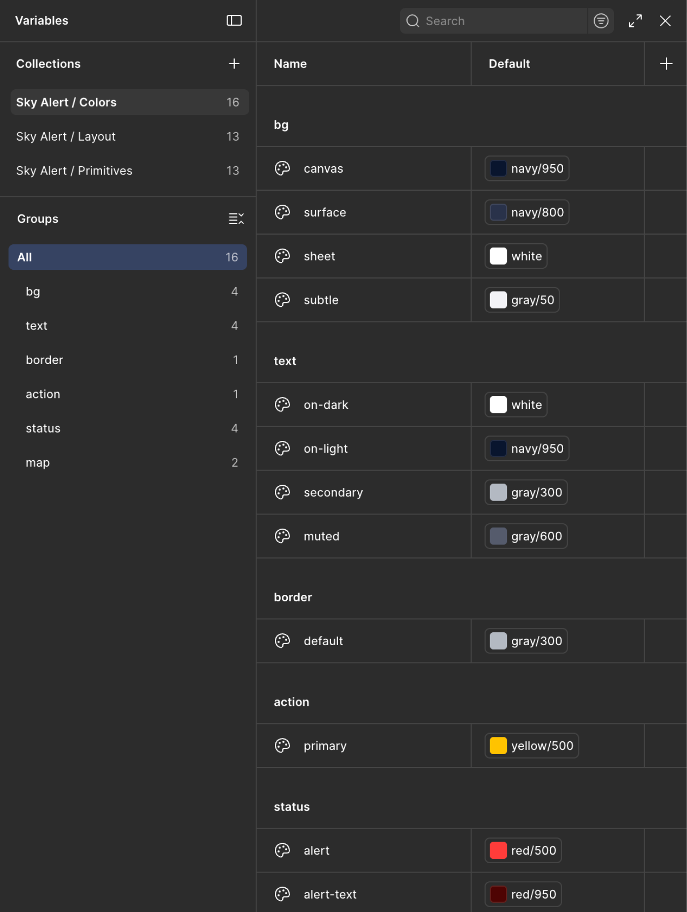Click the canvas variable name
This screenshot has width=687, height=912.
point(323,168)
